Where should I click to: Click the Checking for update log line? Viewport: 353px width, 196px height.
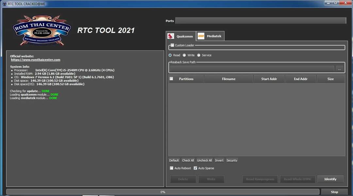(29, 91)
